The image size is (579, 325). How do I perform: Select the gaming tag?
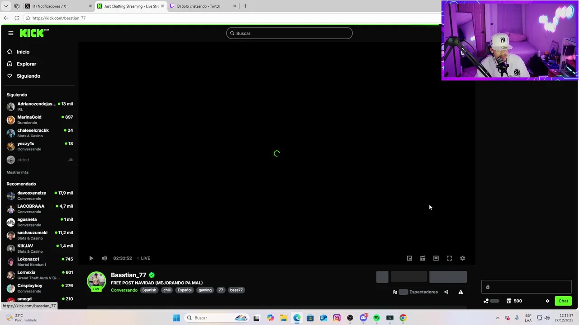tap(205, 290)
